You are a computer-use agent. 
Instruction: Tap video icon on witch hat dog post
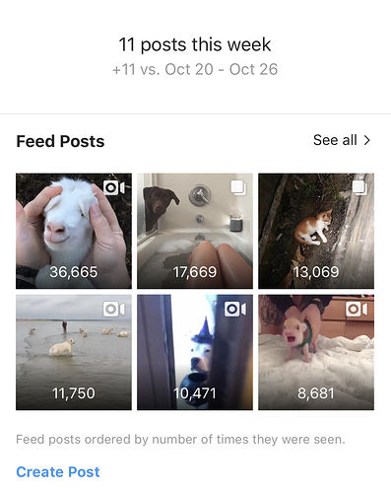(x=235, y=310)
